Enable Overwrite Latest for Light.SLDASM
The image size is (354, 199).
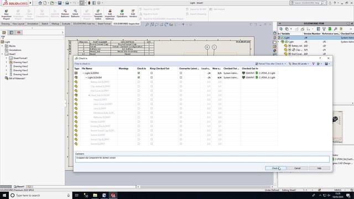(181, 77)
